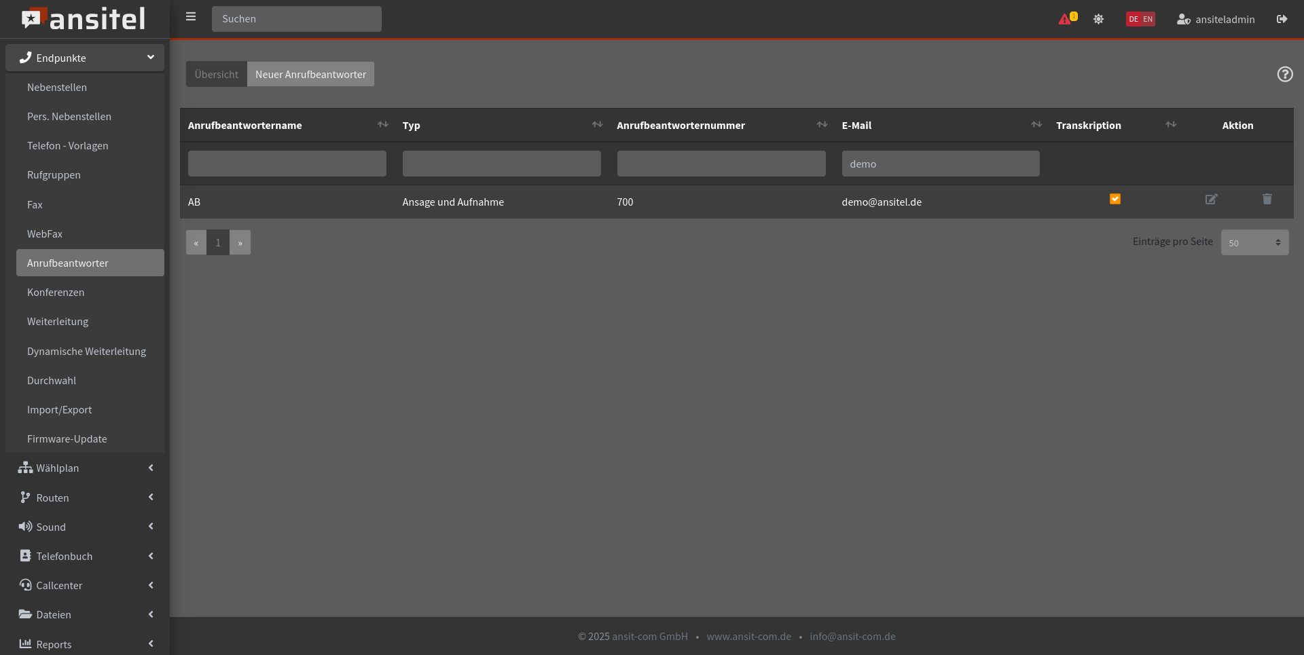Delete the AB voicemail entry
The image size is (1304, 655).
[1267, 200]
